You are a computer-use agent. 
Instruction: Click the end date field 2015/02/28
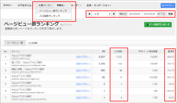tap(149, 14)
